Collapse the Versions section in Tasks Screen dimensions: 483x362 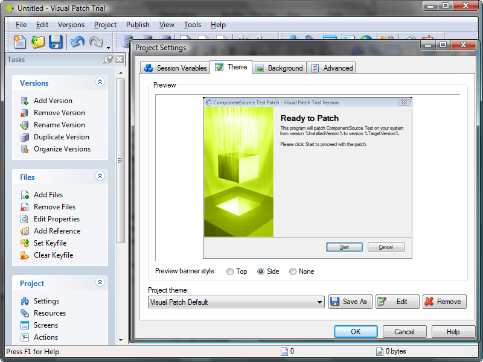[x=100, y=83]
